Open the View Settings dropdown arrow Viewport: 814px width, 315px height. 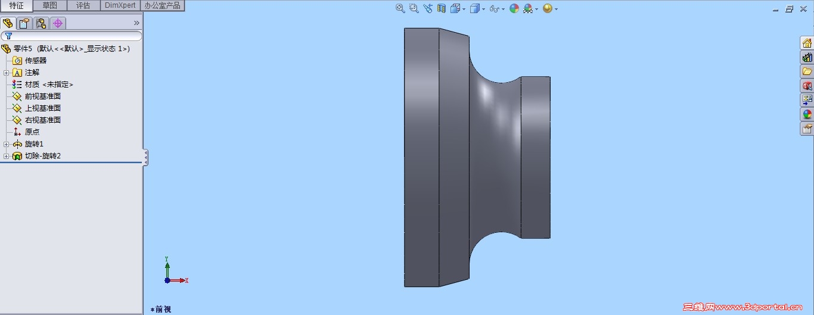coord(556,9)
